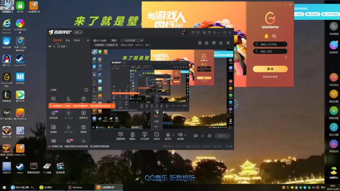Click 修改 button beside room title
The width and height of the screenshot is (340, 191).
tap(114, 40)
